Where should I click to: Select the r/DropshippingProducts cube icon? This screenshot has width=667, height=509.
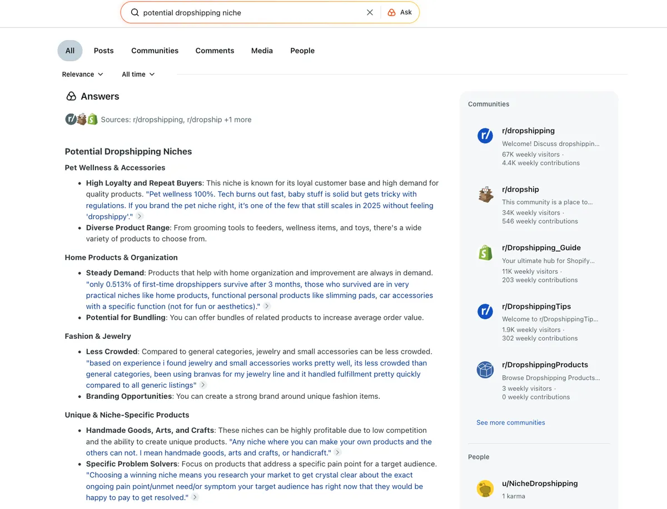[x=485, y=369]
